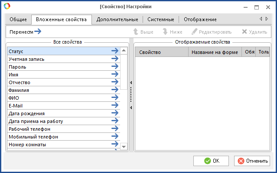277x173 pixels.
Task: Minimize the Настройки window
Action: [x=245, y=7]
